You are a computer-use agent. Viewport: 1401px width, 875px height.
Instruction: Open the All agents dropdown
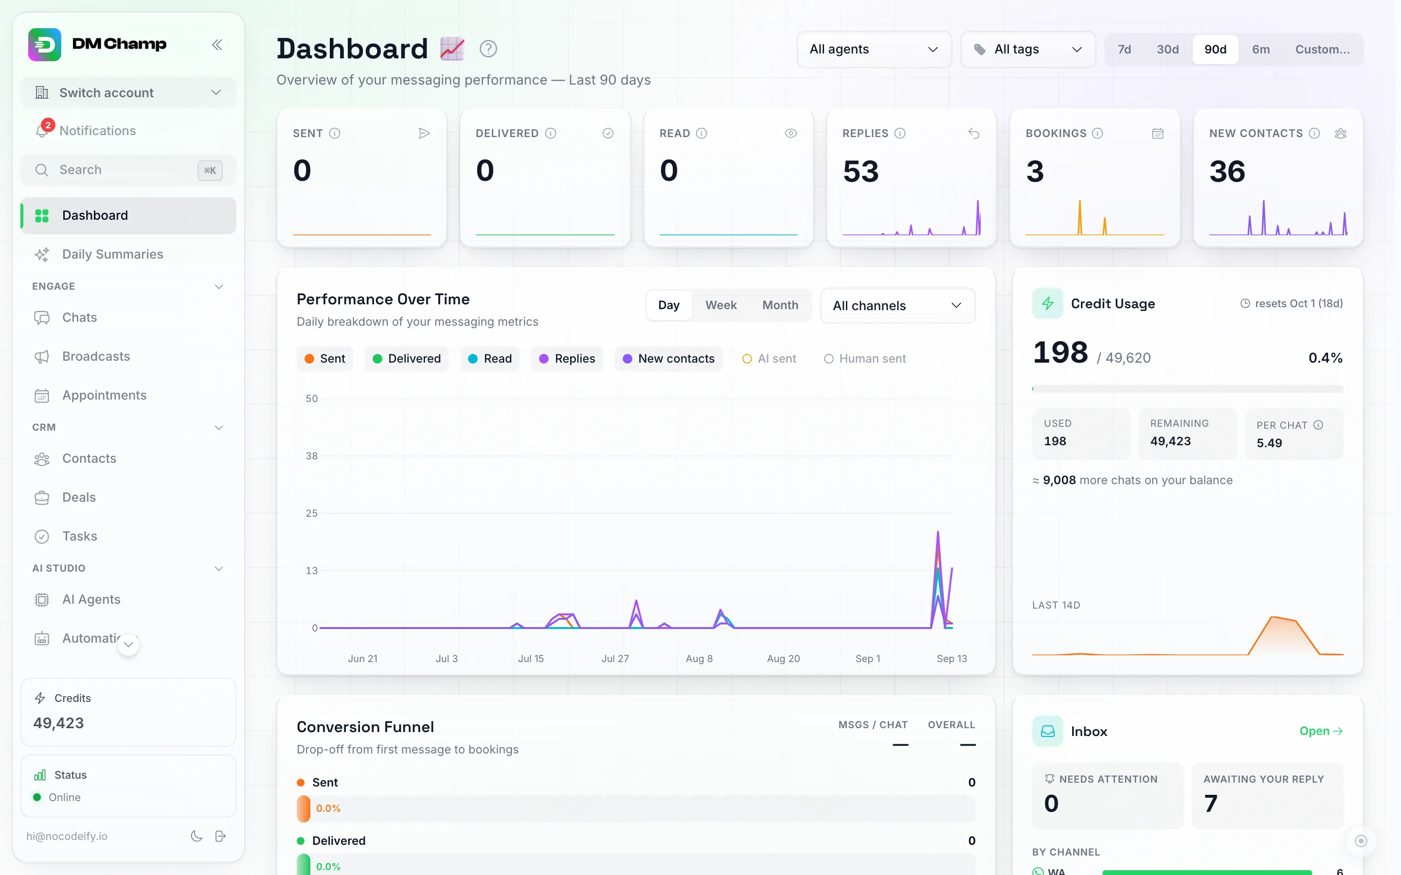point(874,49)
